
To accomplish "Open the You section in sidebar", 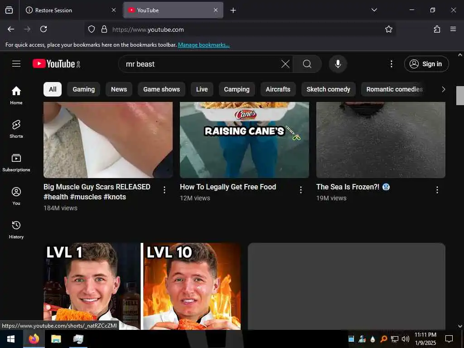I will point(16,196).
